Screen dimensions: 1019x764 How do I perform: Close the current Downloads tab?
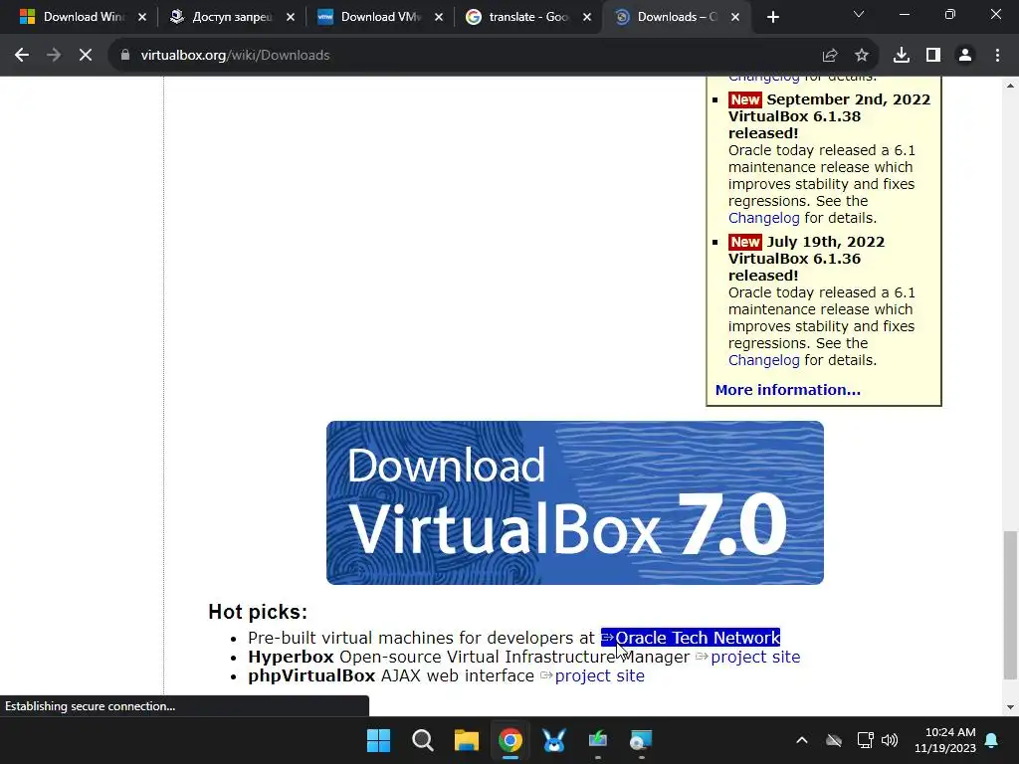735,17
